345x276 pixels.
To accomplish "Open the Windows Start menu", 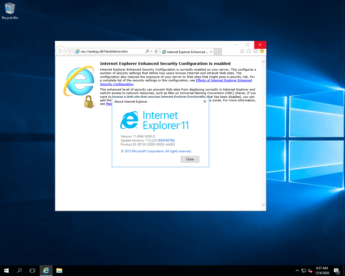I will coord(6,271).
